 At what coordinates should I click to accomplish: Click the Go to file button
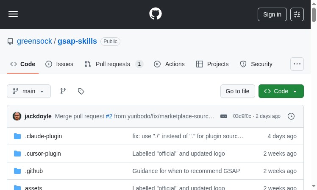point(238,91)
